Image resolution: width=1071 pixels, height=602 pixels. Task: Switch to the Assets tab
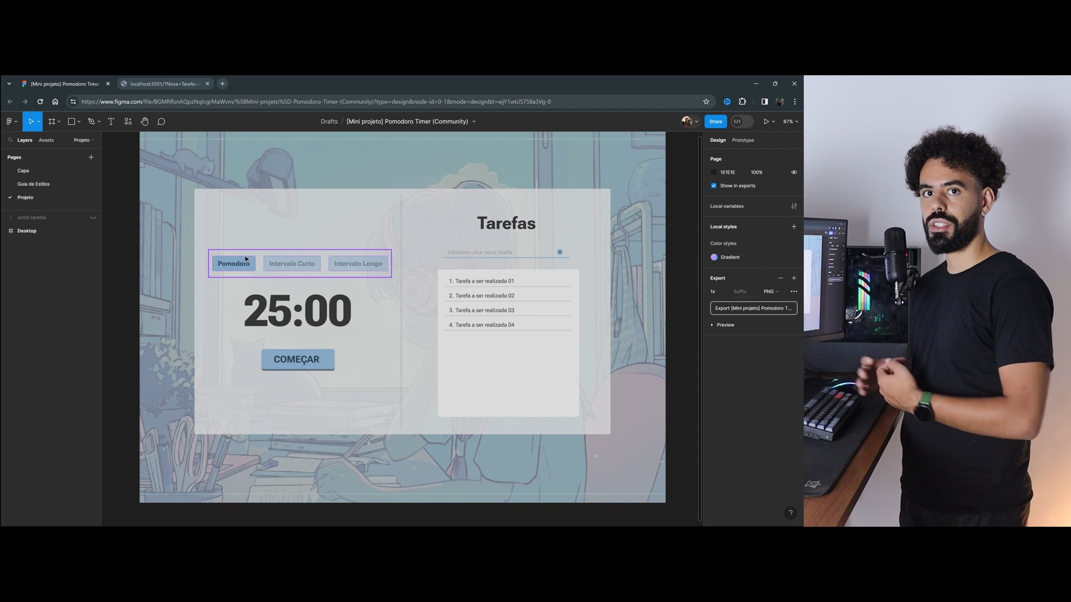click(x=46, y=140)
